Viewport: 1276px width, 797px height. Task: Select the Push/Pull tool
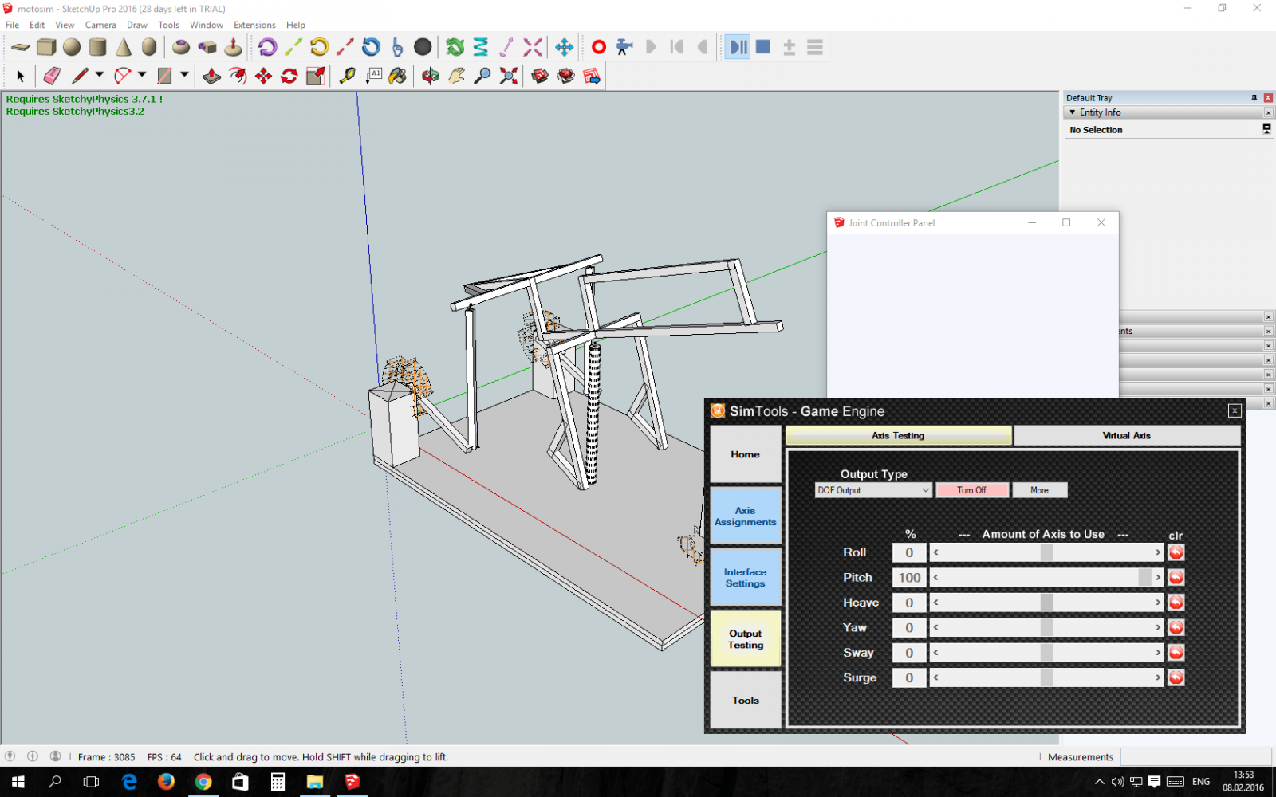pos(211,76)
